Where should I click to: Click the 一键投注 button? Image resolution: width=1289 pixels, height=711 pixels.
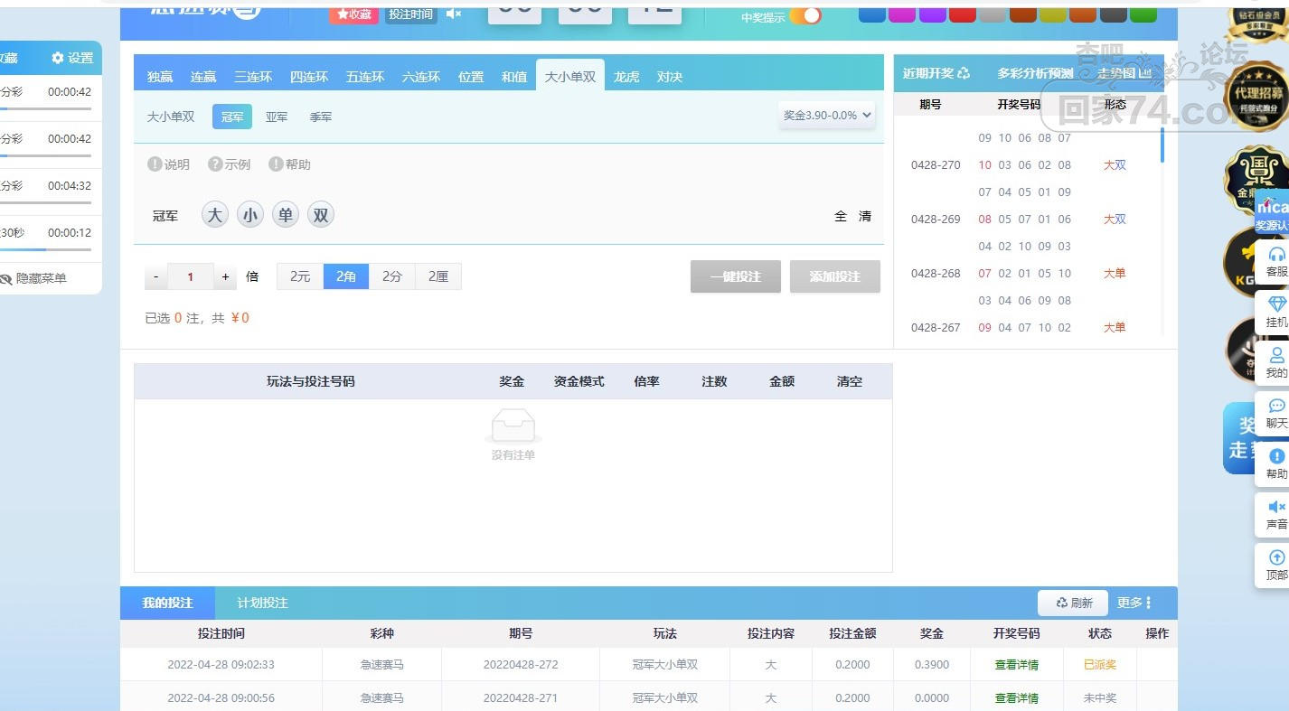(736, 276)
